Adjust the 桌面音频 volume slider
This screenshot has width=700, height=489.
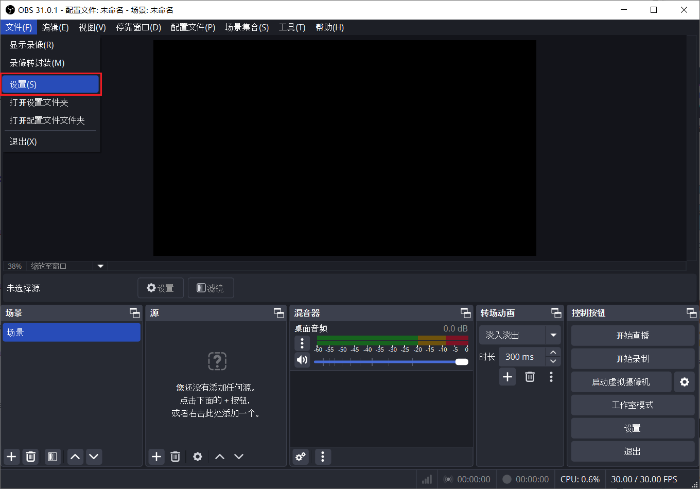pyautogui.click(x=391, y=362)
